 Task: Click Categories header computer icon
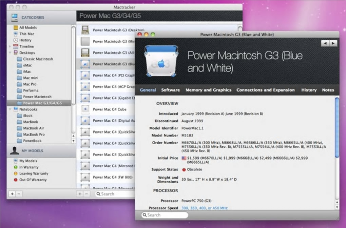pos(15,17)
